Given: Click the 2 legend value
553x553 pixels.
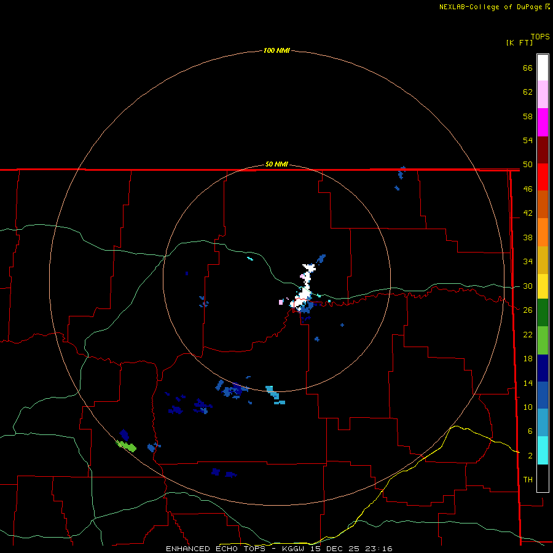Looking at the screenshot, I should (x=530, y=456).
